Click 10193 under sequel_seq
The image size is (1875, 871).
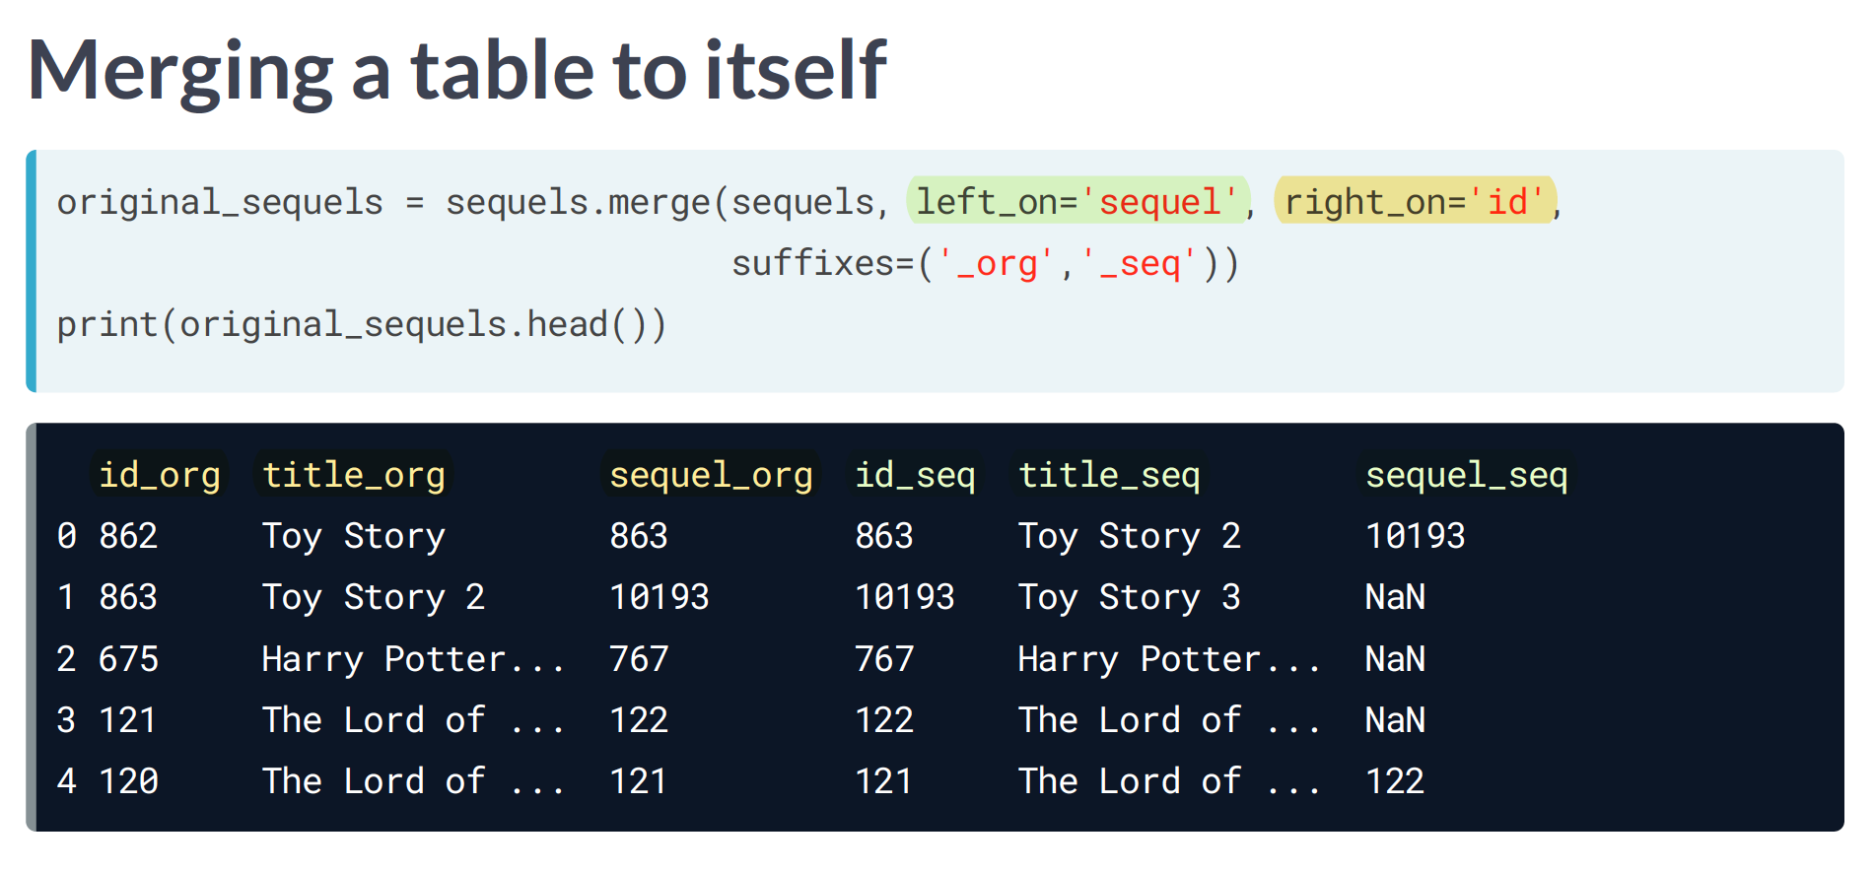pos(1415,536)
